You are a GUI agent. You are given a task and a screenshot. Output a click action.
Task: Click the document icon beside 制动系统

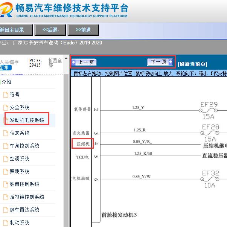[x=6, y=223]
